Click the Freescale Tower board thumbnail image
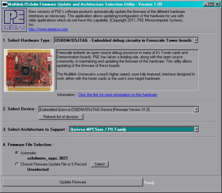Viewport: 222px width, 193px height. coord(29,70)
